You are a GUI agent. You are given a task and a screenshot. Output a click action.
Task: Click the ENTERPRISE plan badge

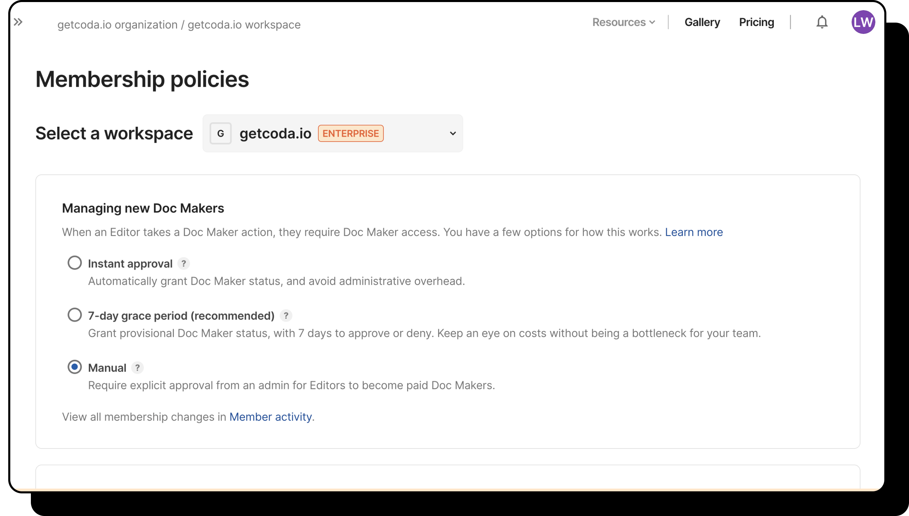351,134
